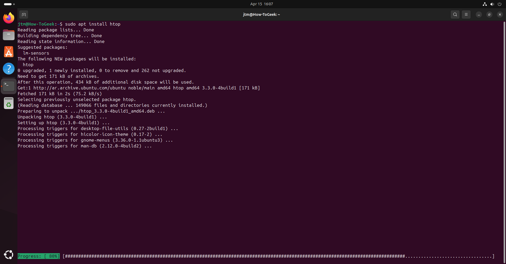The height and width of the screenshot is (264, 506).
Task: Open the terminal hamburger menu
Action: (466, 15)
